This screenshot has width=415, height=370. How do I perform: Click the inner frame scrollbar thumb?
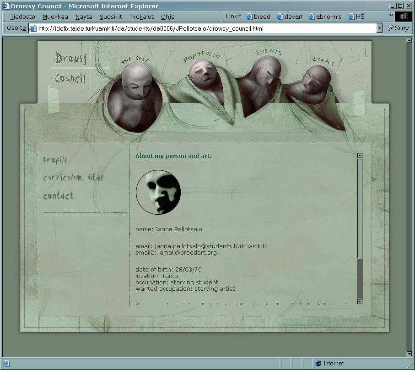[360, 208]
